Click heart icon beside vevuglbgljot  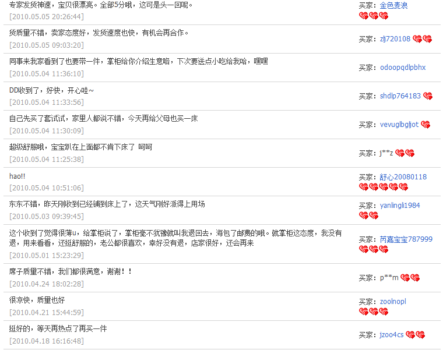tap(426, 125)
